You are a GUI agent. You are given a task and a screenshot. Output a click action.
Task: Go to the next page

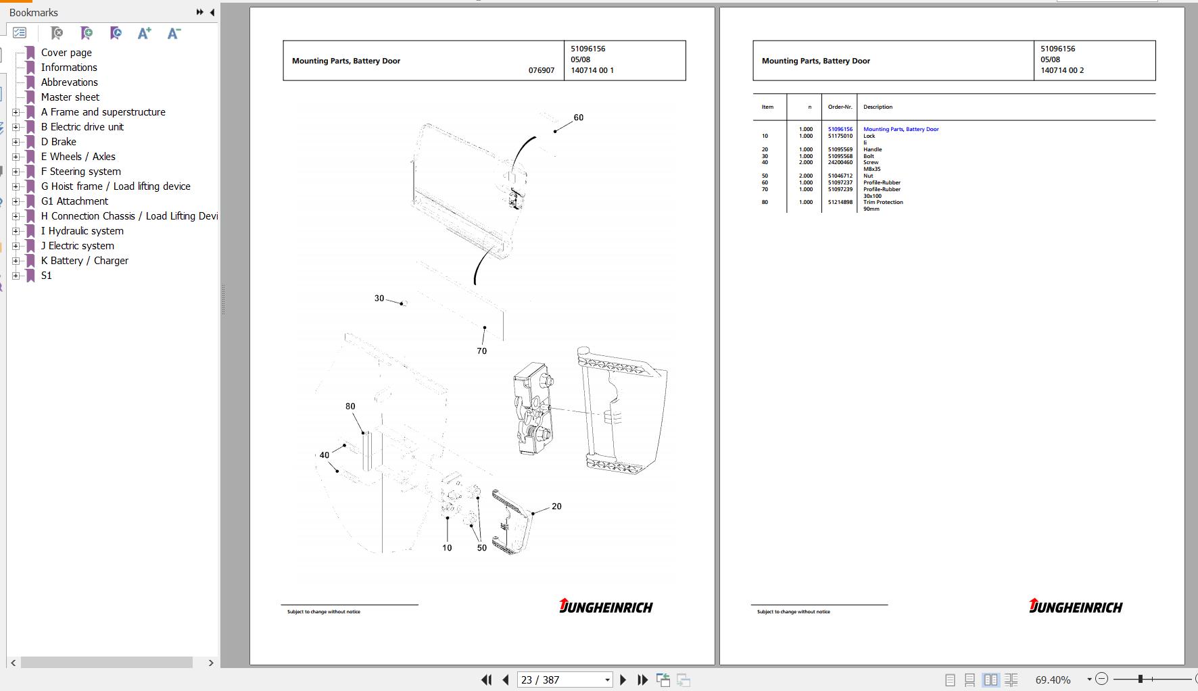(x=623, y=680)
